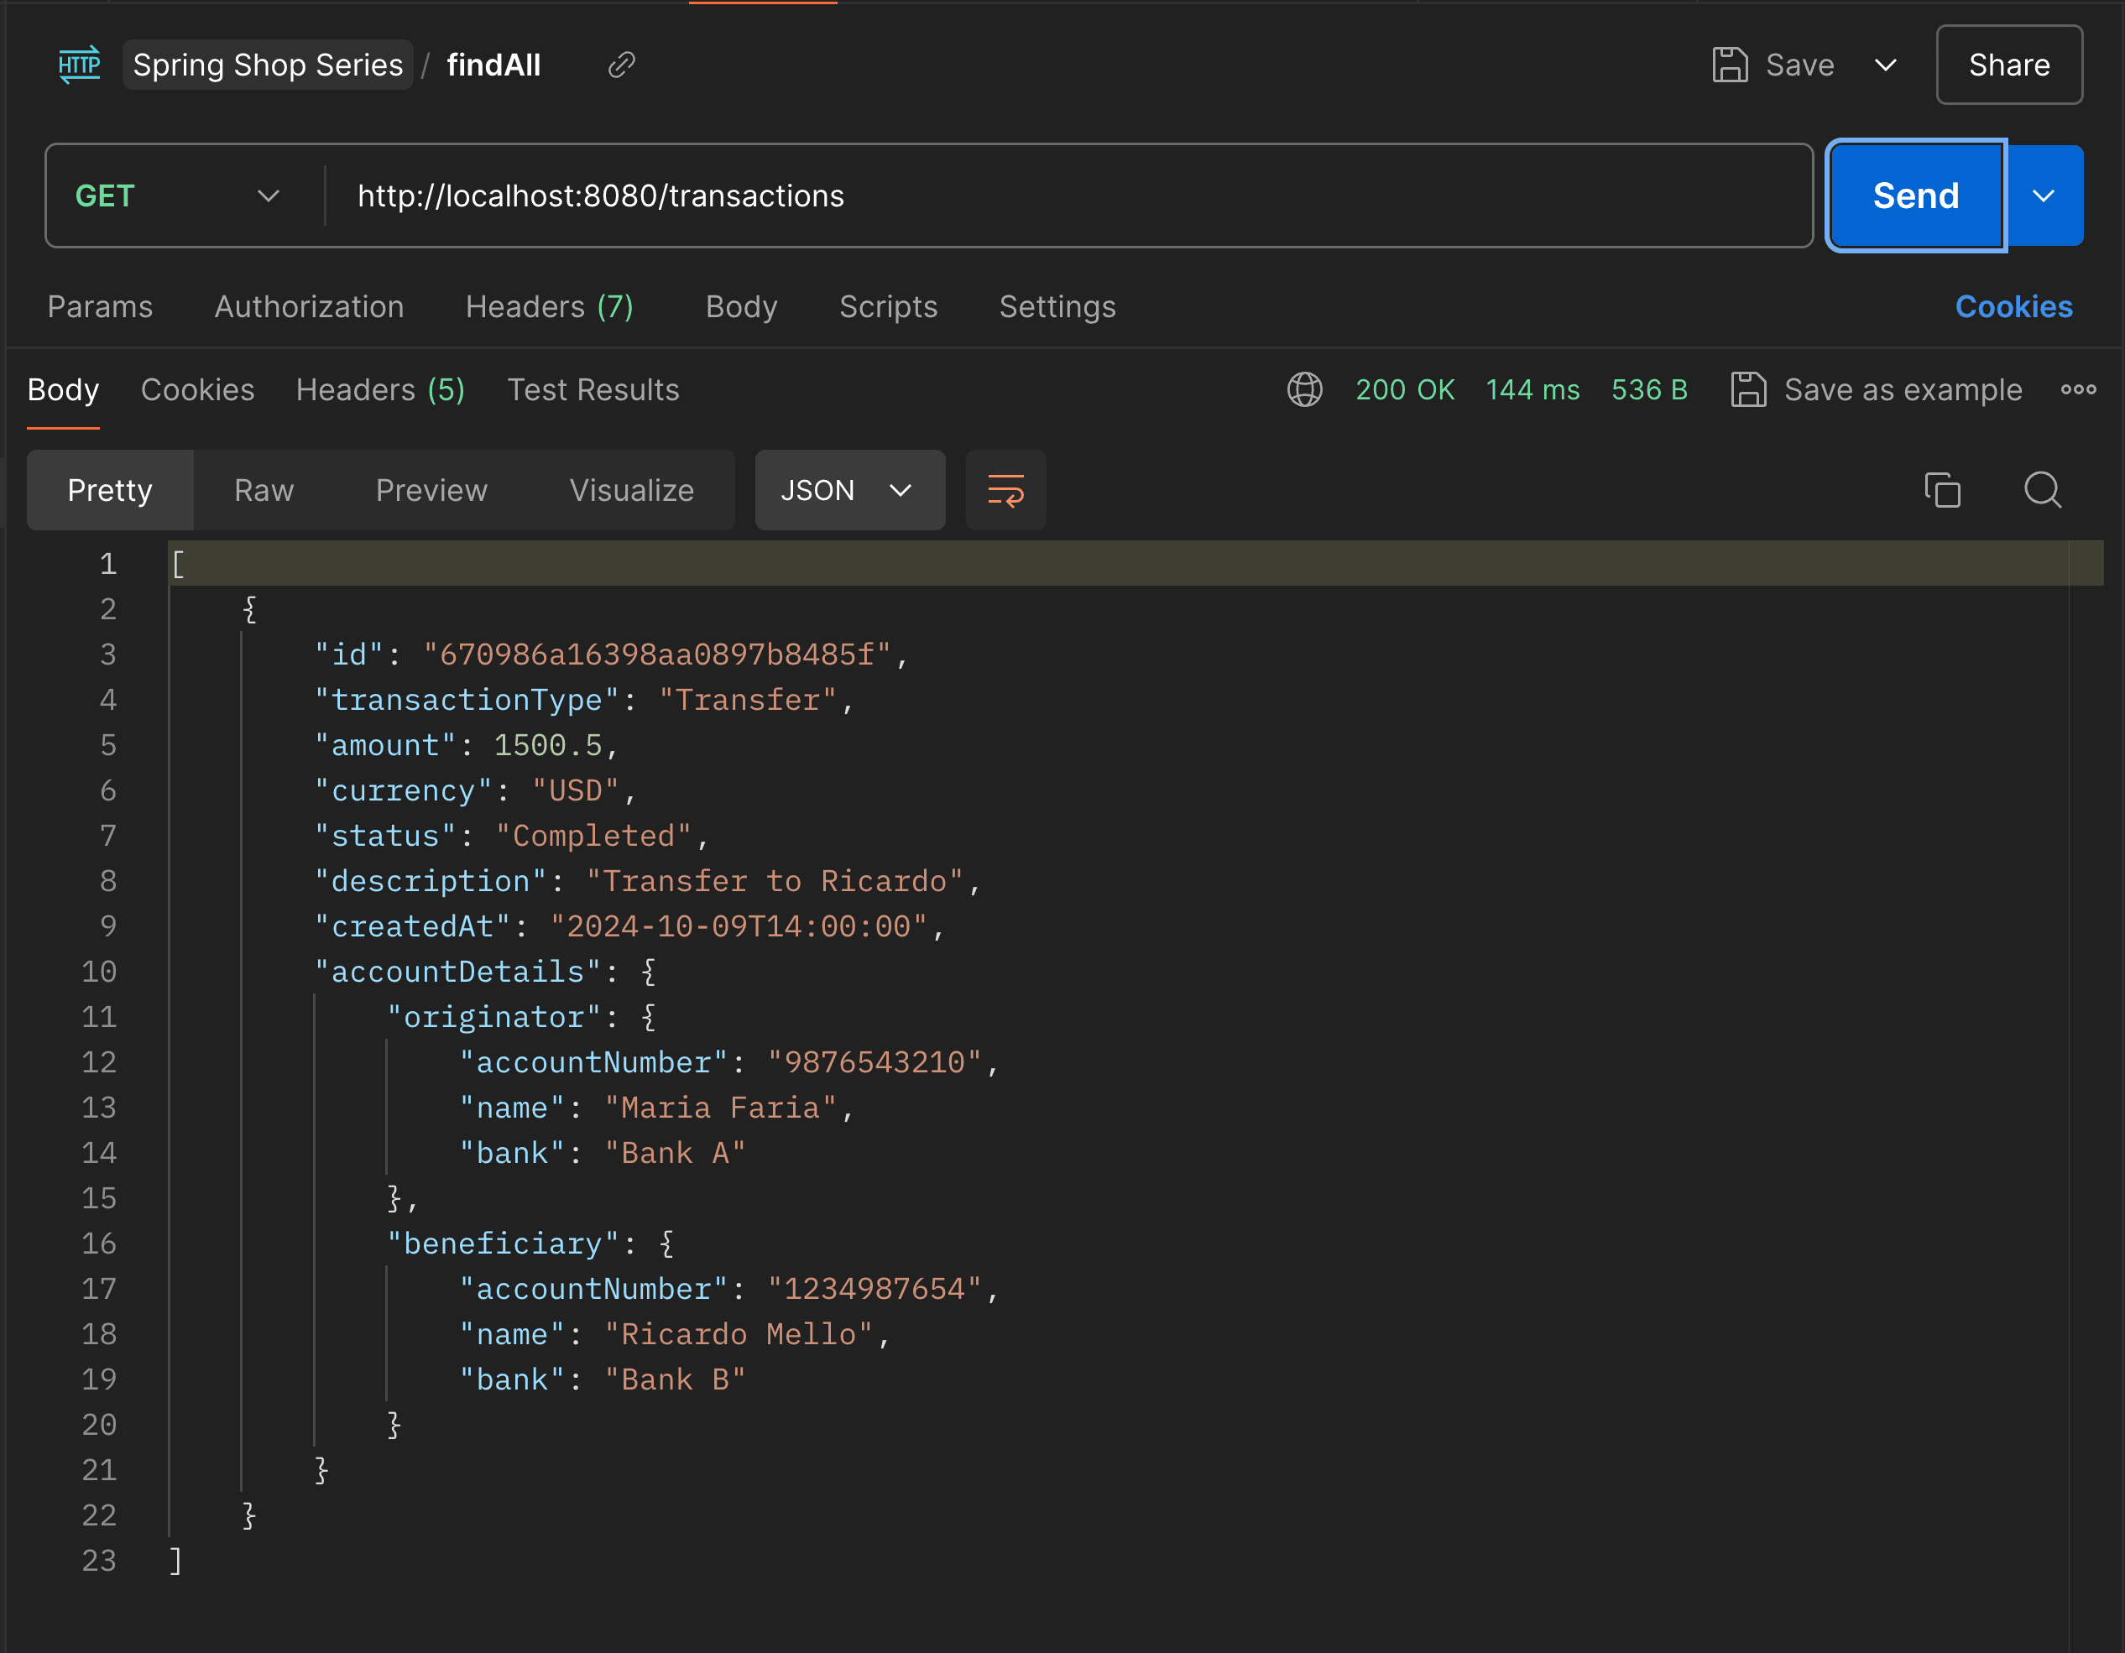
Task: Open the Save options chevron
Action: click(1885, 65)
